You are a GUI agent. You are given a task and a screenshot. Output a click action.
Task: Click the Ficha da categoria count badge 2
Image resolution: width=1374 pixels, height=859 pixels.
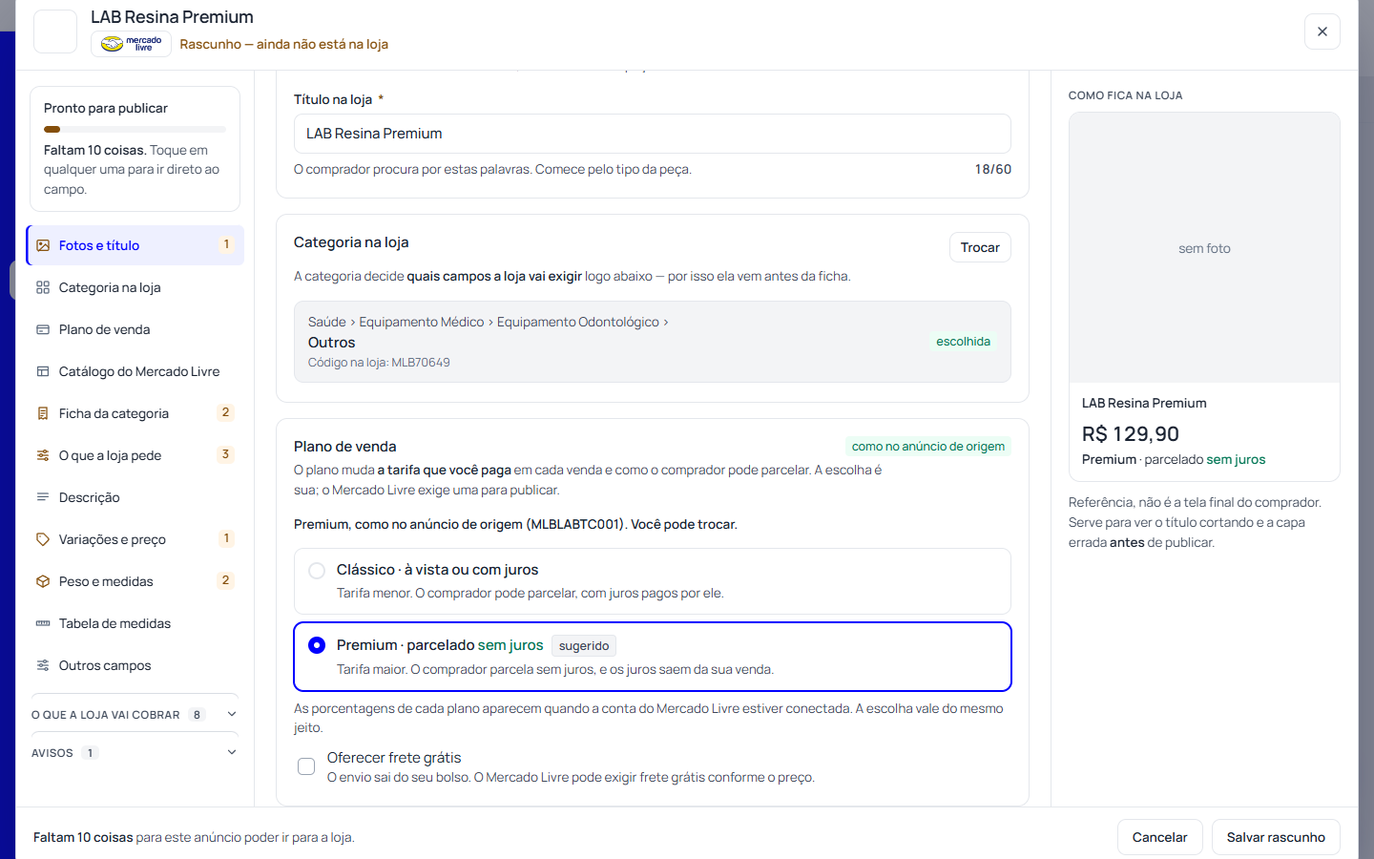225,412
